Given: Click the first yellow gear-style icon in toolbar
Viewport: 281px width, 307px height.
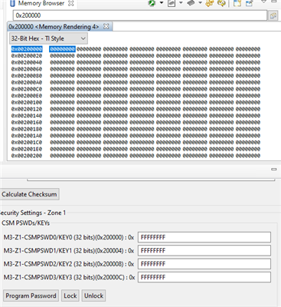Looking at the screenshot, I should click(210, 3).
